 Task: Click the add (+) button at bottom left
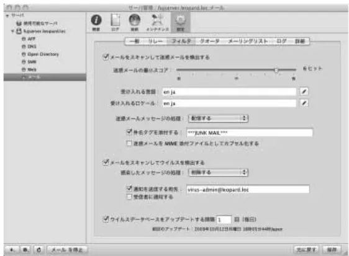click(x=12, y=250)
